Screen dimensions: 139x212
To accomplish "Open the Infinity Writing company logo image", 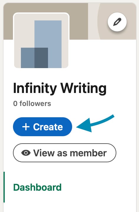I will click(x=41, y=41).
